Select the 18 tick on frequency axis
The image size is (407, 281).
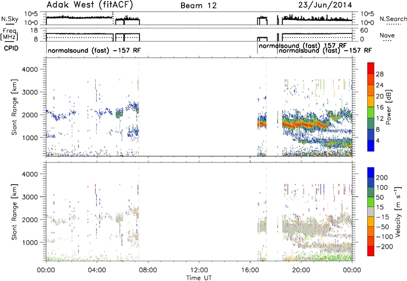pyautogui.click(x=34, y=30)
